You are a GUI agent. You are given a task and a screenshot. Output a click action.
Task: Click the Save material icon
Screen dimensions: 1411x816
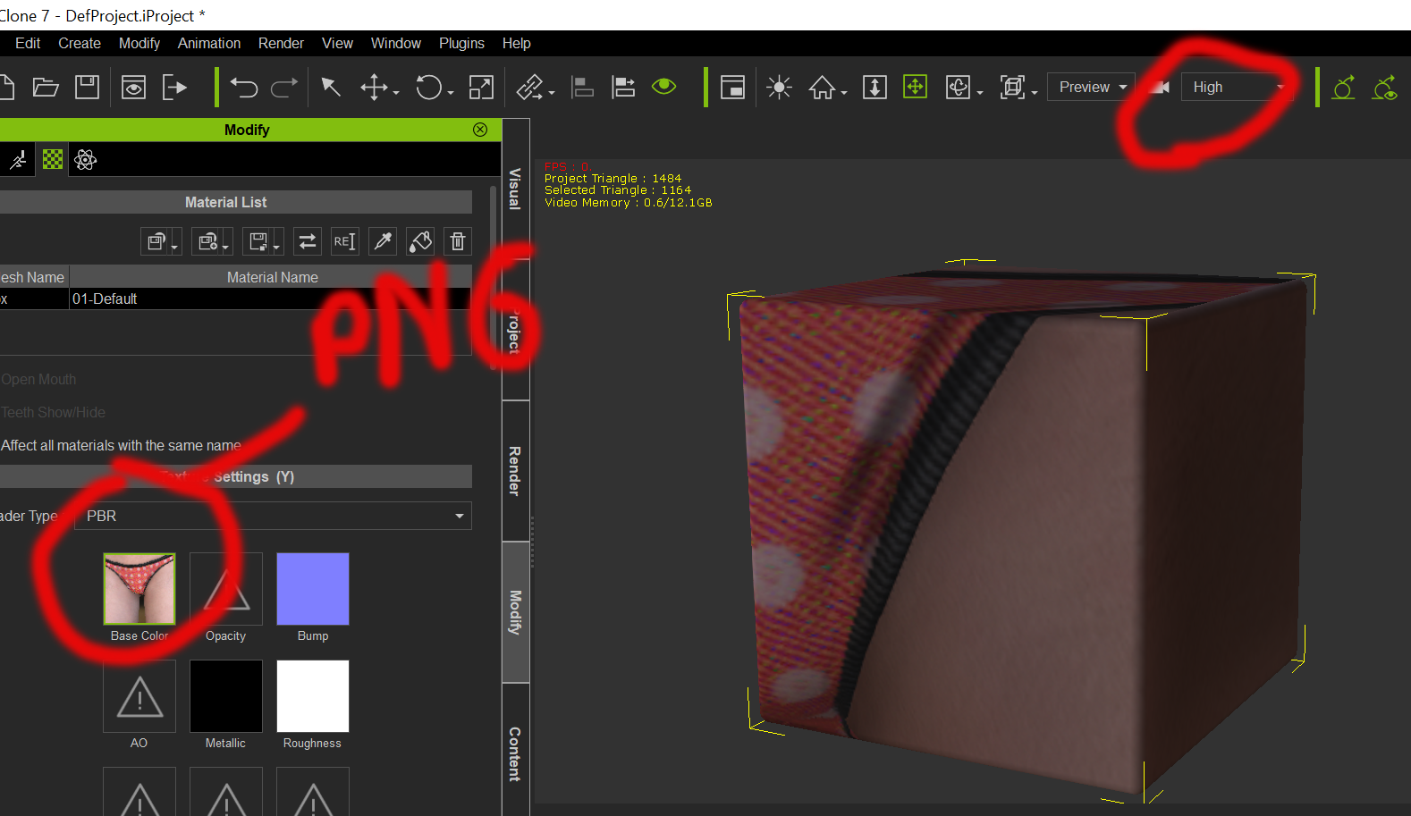tap(264, 241)
